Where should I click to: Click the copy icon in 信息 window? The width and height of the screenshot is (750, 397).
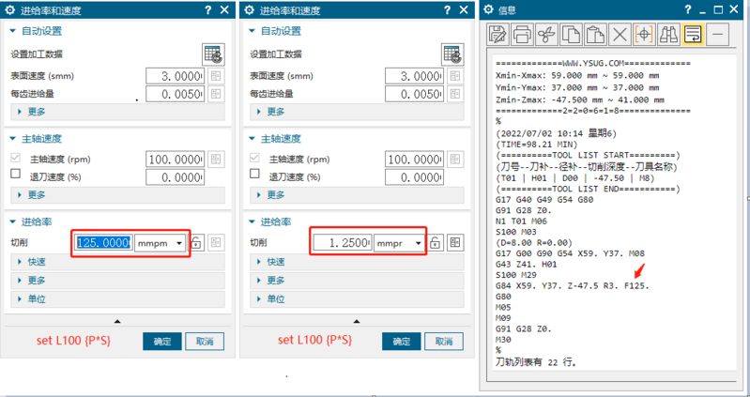pos(571,35)
